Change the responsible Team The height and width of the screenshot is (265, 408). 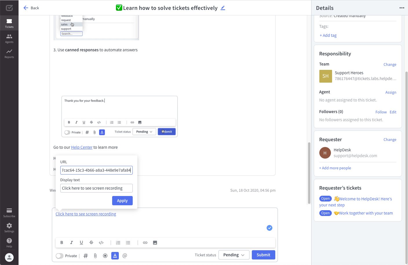coord(390,65)
